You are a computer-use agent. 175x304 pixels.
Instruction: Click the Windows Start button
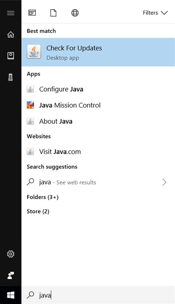tap(11, 295)
